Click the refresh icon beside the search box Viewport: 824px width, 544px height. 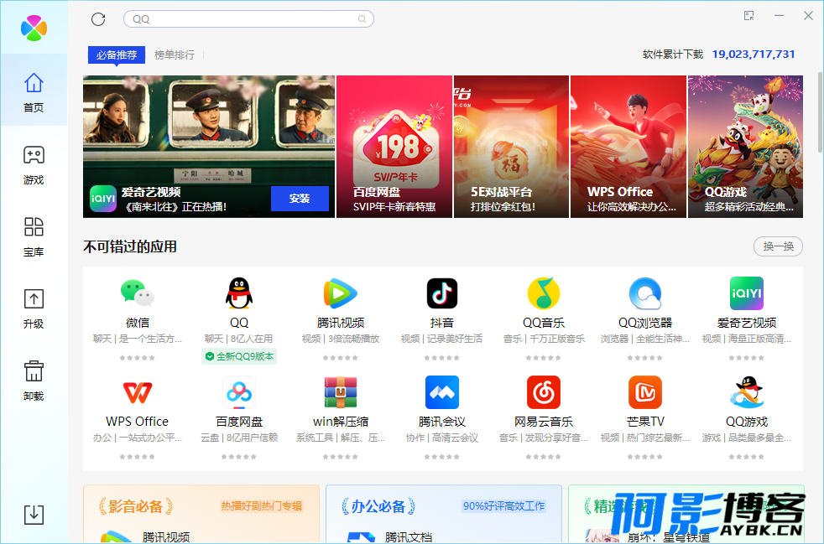(x=98, y=19)
